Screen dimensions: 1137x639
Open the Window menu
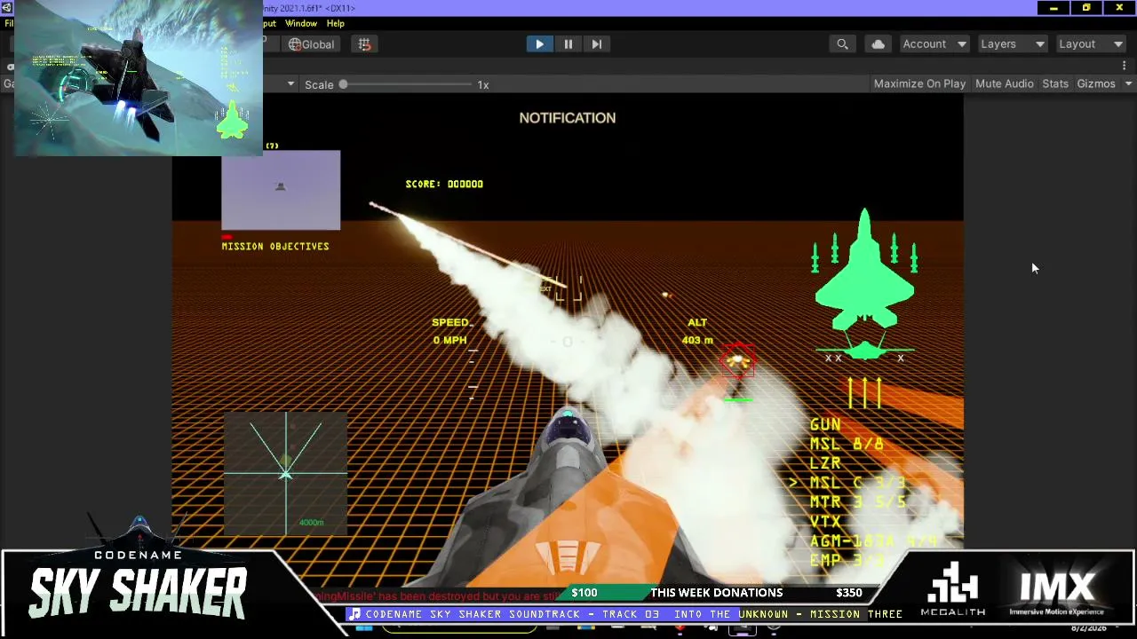coord(301,23)
